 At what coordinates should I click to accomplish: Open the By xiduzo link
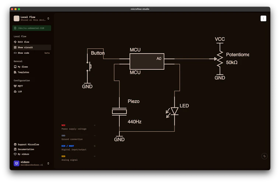point(21,154)
